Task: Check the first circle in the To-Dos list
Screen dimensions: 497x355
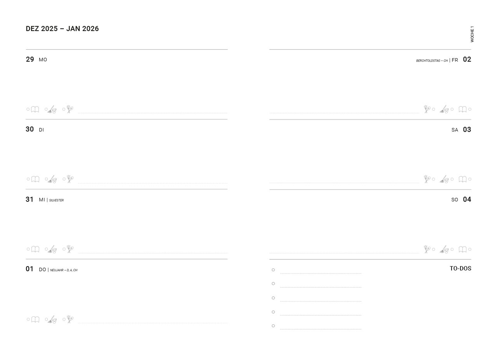Action: coord(273,270)
